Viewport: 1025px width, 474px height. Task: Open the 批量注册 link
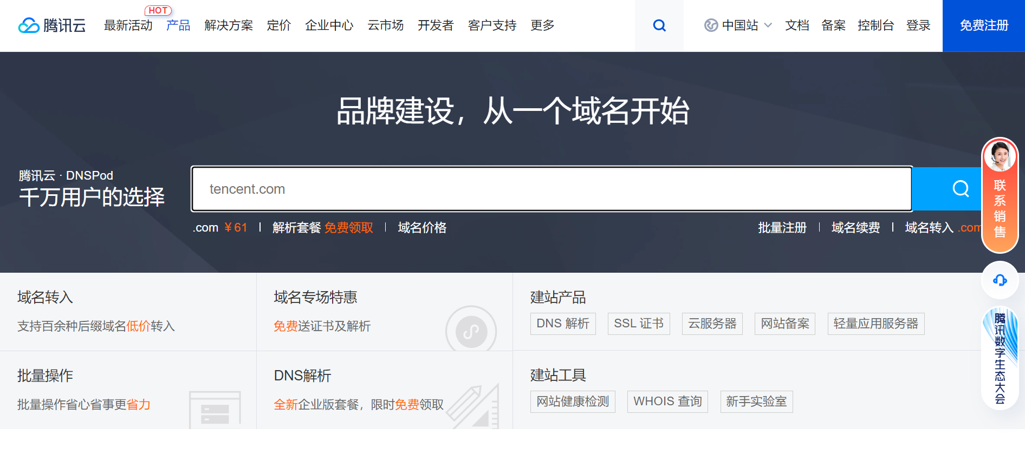(x=782, y=228)
